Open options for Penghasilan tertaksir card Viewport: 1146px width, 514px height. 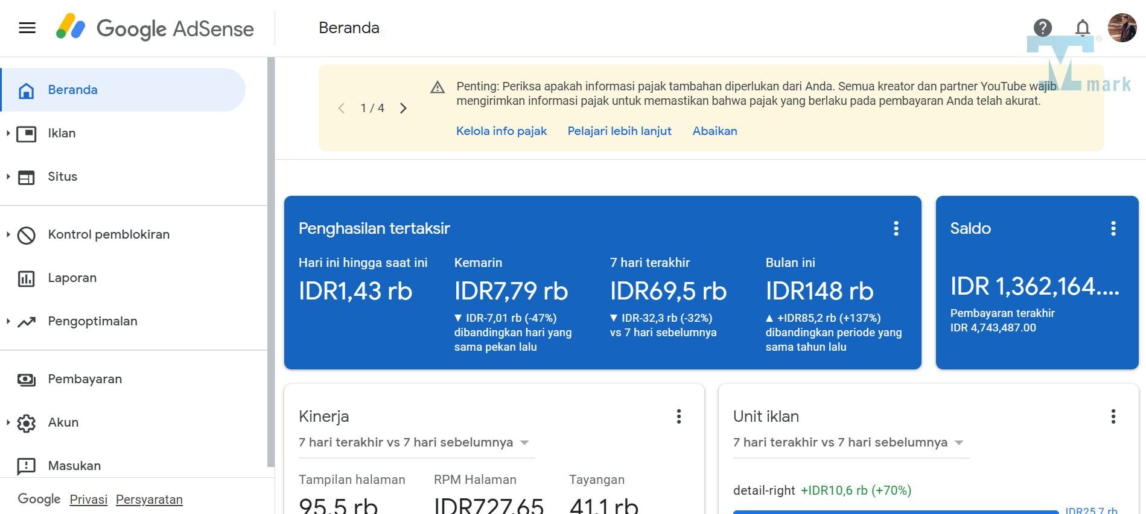[x=896, y=228]
